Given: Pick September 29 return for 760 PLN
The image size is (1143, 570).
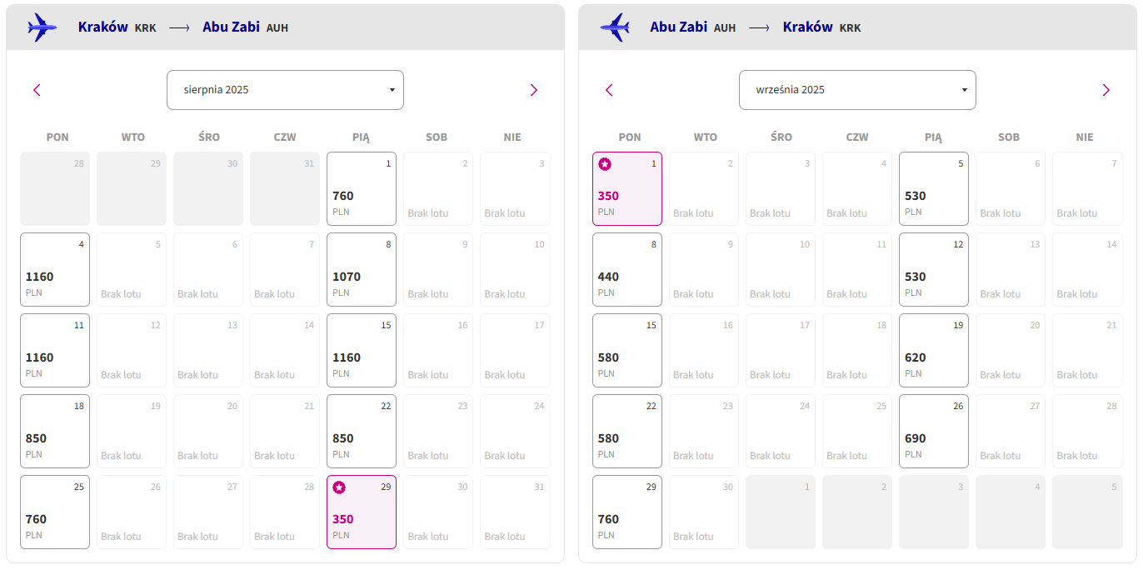Looking at the screenshot, I should pos(627,512).
